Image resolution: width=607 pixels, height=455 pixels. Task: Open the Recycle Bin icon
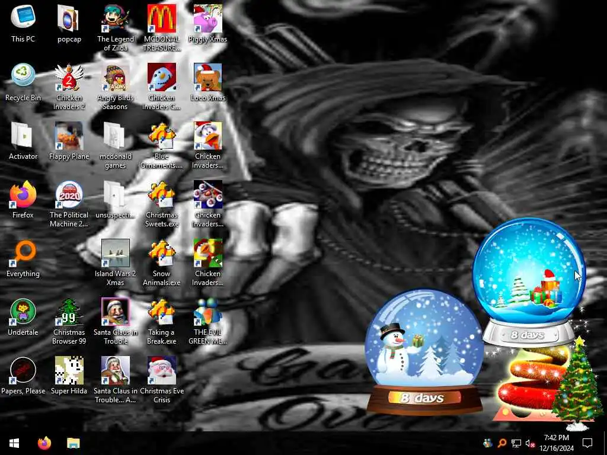click(x=23, y=82)
